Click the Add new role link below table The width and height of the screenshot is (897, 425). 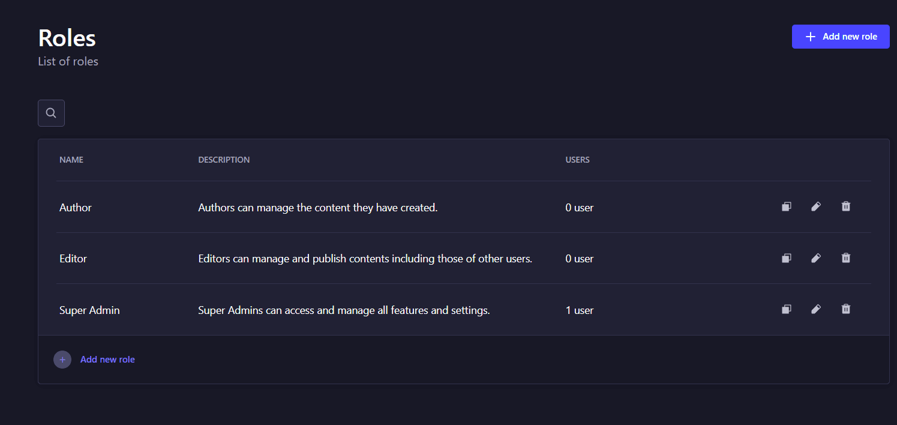coord(107,360)
